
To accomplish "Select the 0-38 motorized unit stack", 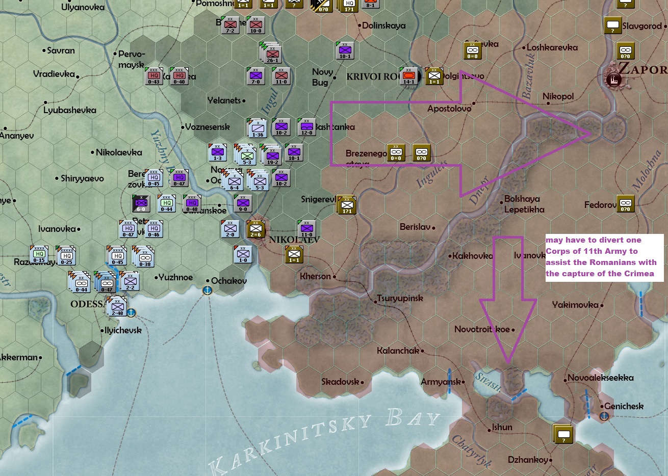I will tap(144, 256).
